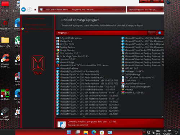
Task: Open the change view options dropdown
Action: tap(152, 33)
